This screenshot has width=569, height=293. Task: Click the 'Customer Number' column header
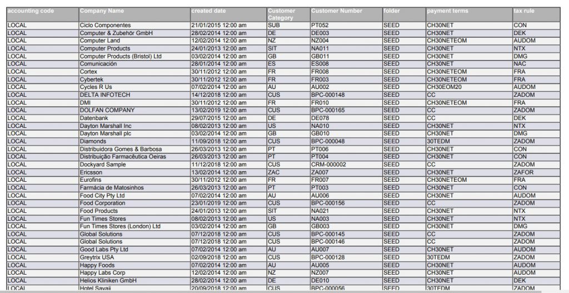[x=346, y=14]
